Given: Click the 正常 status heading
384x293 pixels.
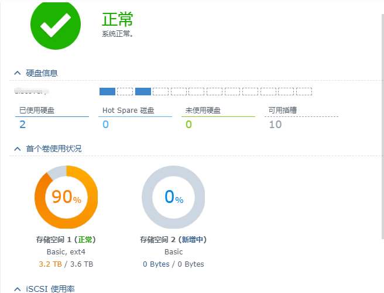Looking at the screenshot, I should pos(117,19).
